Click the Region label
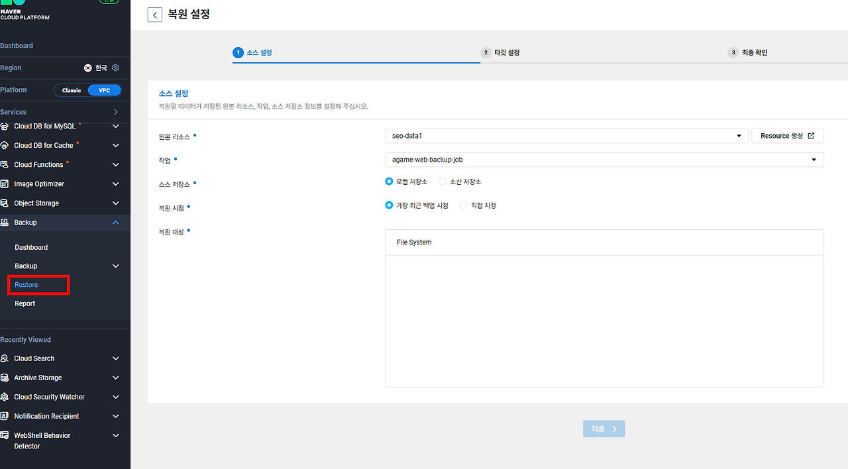The width and height of the screenshot is (848, 469). pos(11,68)
